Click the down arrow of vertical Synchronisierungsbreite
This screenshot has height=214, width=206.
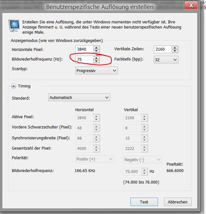pyautogui.click(x=144, y=140)
